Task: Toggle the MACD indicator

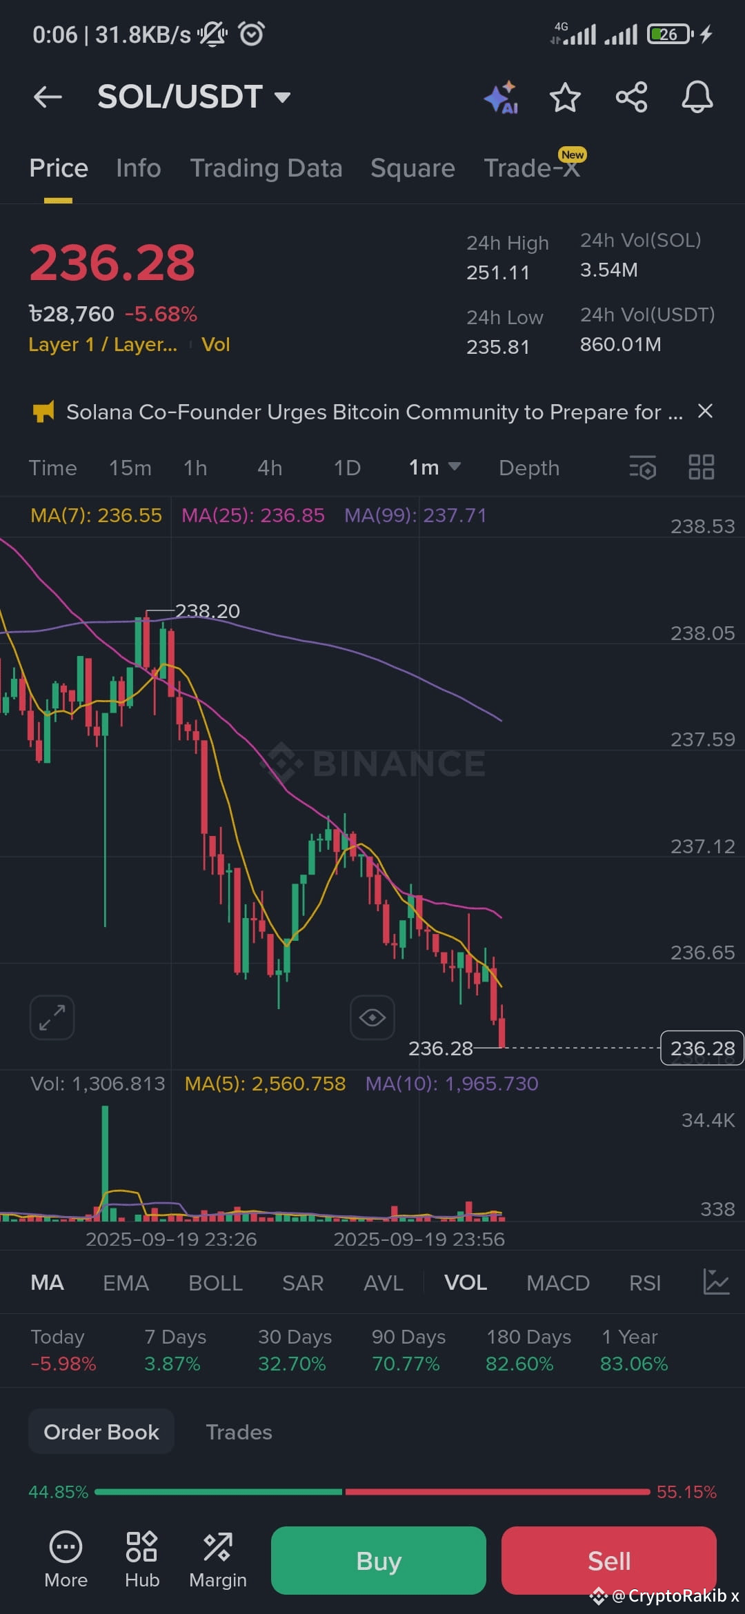Action: 557,1283
